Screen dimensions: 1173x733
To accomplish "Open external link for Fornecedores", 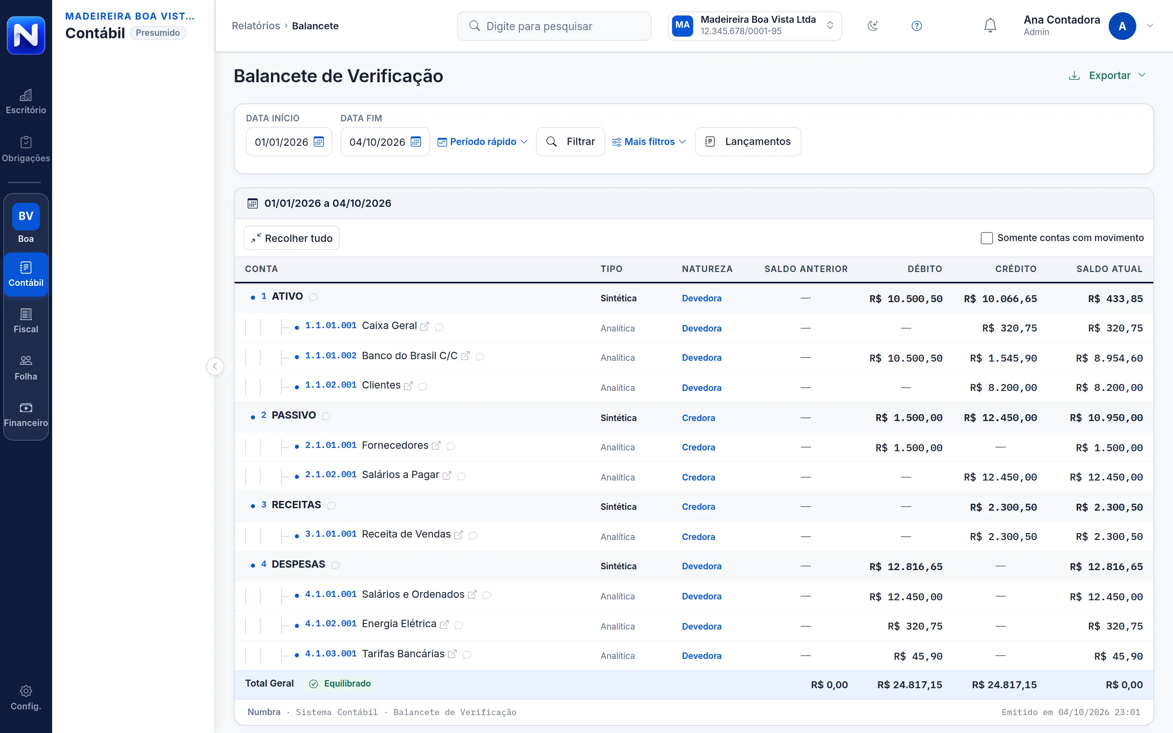I will pos(436,446).
